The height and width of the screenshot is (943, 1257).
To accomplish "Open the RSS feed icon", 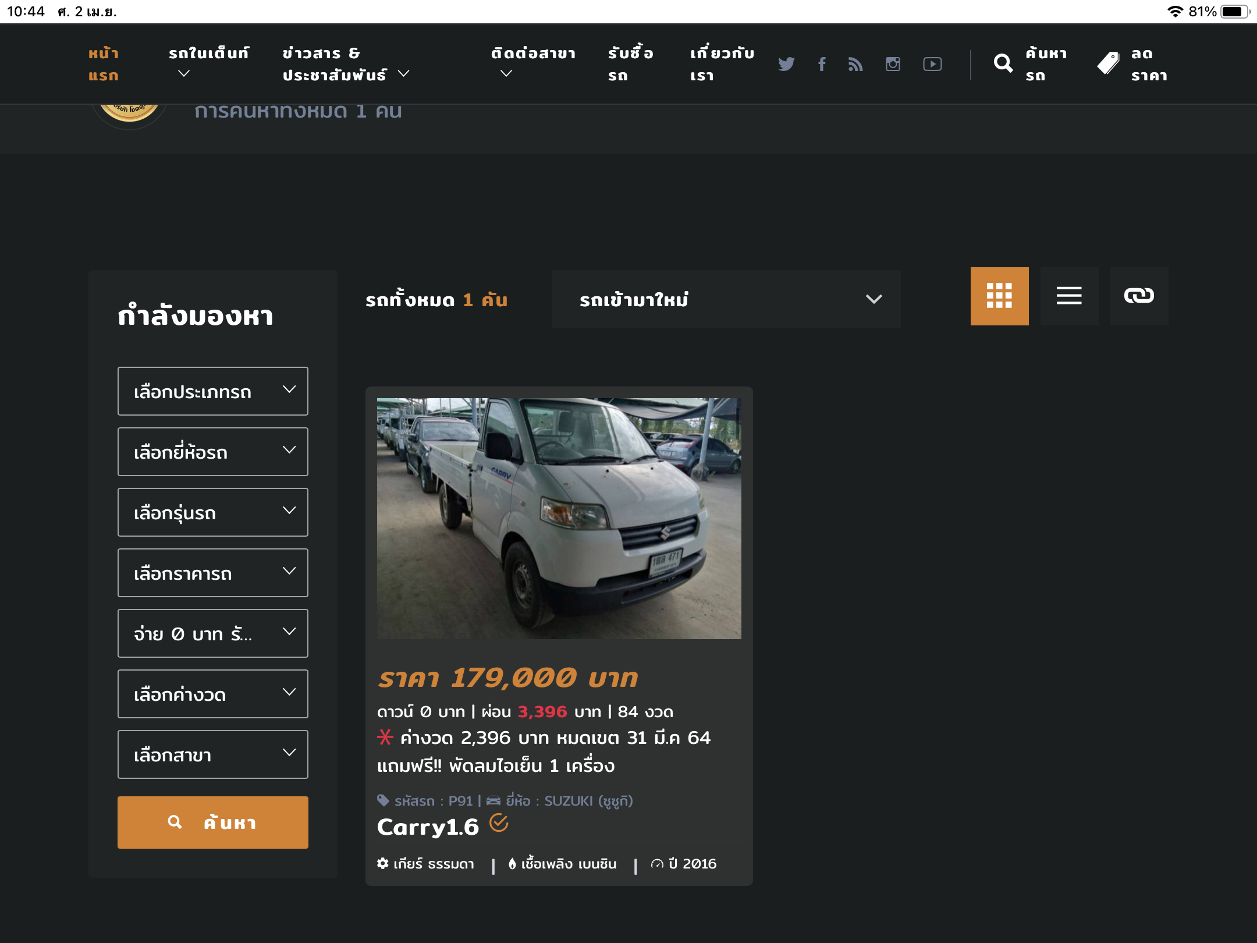I will pyautogui.click(x=855, y=64).
